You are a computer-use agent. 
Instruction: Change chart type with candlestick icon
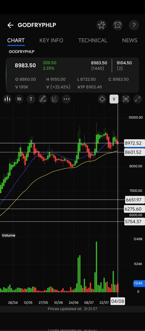(x=7, y=99)
